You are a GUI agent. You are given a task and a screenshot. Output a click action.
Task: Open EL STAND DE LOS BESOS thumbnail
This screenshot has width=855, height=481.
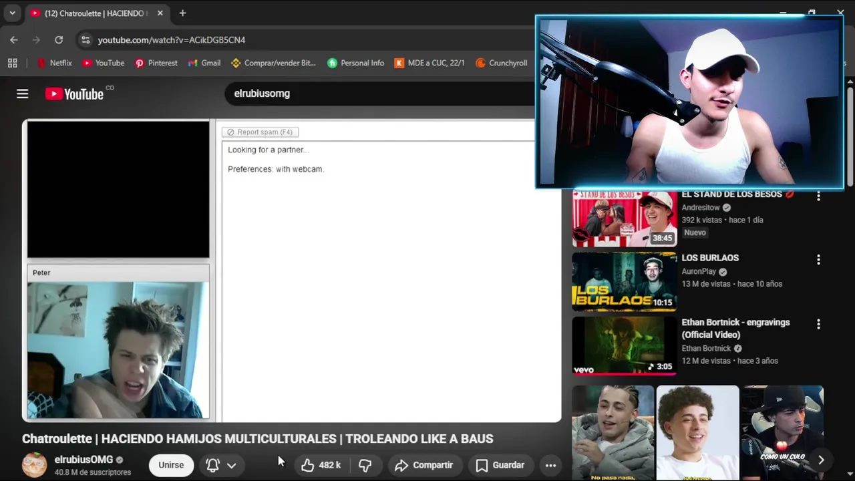coord(625,218)
